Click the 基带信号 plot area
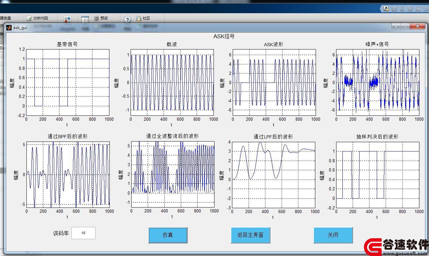Screen dimensions: 429x256 [68, 82]
